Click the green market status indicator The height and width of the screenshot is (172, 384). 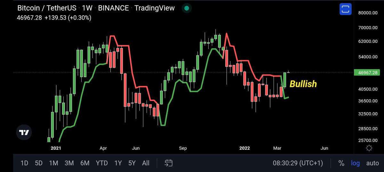187,8
